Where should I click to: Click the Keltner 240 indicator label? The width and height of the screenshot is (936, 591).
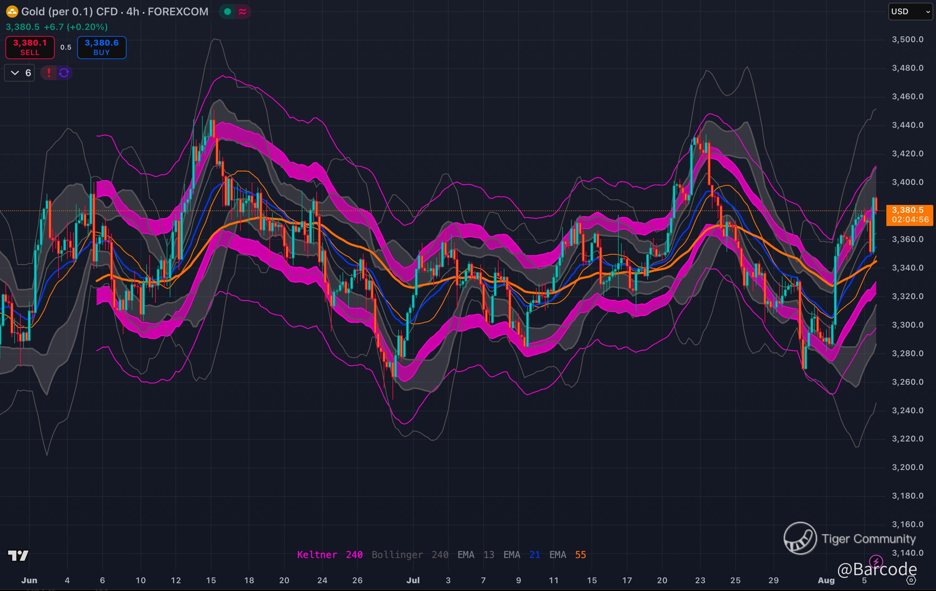pos(330,555)
